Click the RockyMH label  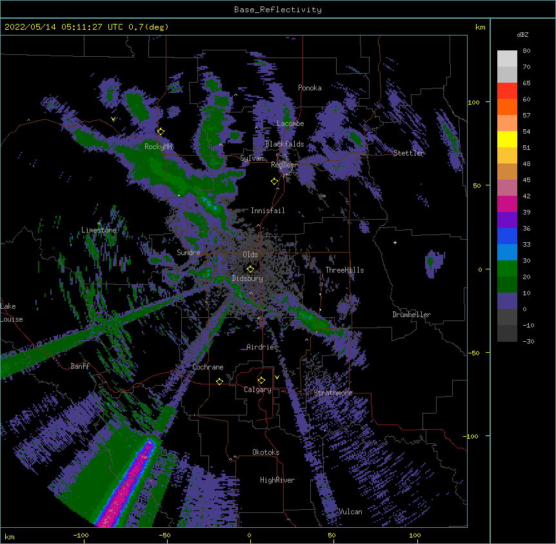tap(158, 146)
